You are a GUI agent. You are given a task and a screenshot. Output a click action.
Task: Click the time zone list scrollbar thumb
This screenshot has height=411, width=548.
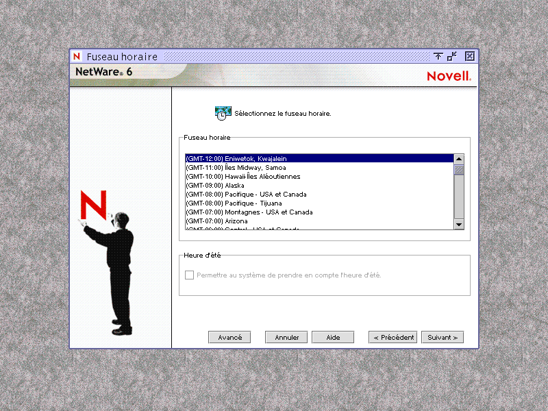(x=459, y=169)
